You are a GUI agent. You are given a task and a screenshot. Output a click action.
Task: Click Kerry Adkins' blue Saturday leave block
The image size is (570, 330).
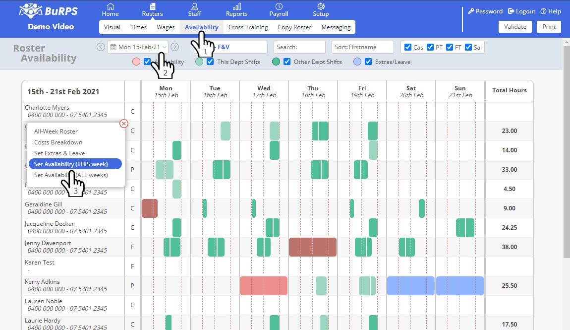tap(410, 286)
